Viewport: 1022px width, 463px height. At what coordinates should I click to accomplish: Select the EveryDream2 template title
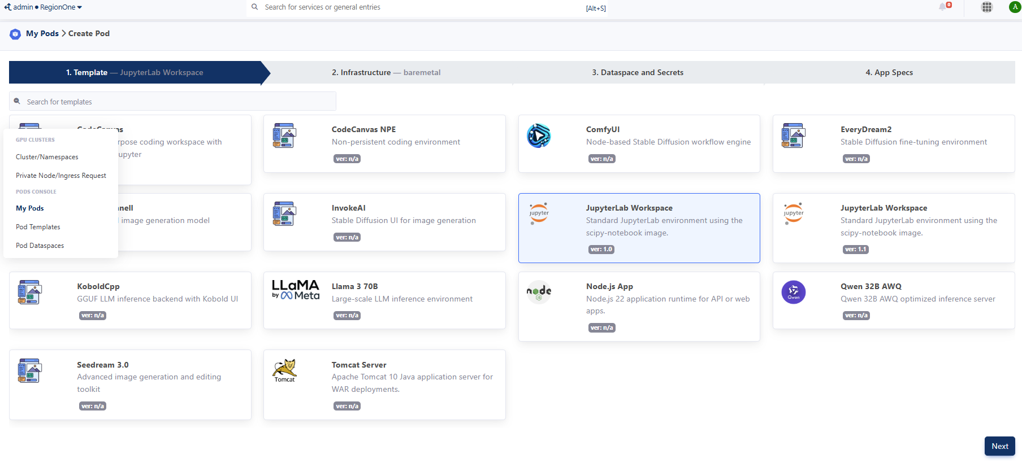(866, 129)
